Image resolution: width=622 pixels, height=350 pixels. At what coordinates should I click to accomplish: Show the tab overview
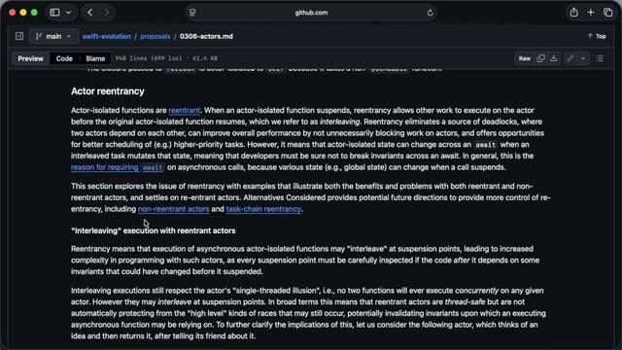point(607,13)
